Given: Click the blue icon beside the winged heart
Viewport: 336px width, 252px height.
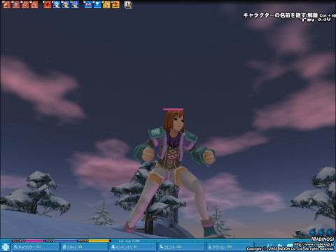Looking at the screenshot, I should [97, 4].
